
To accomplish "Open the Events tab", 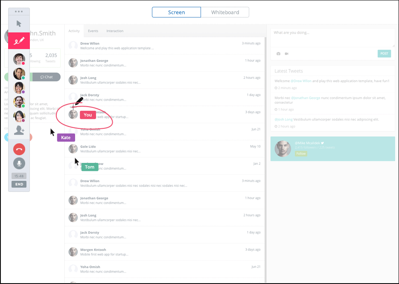I will coord(93,31).
